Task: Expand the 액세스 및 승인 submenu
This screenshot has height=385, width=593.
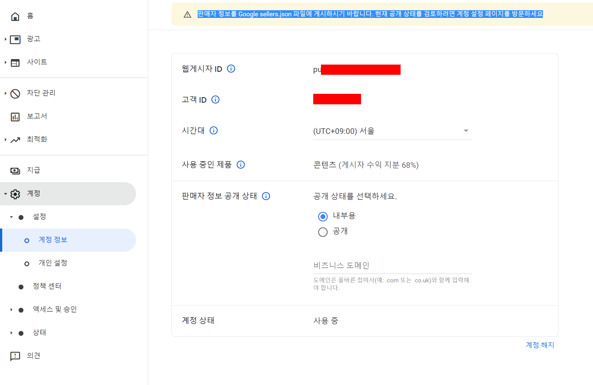Action: click(11, 310)
